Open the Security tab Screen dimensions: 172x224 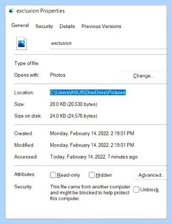(44, 26)
